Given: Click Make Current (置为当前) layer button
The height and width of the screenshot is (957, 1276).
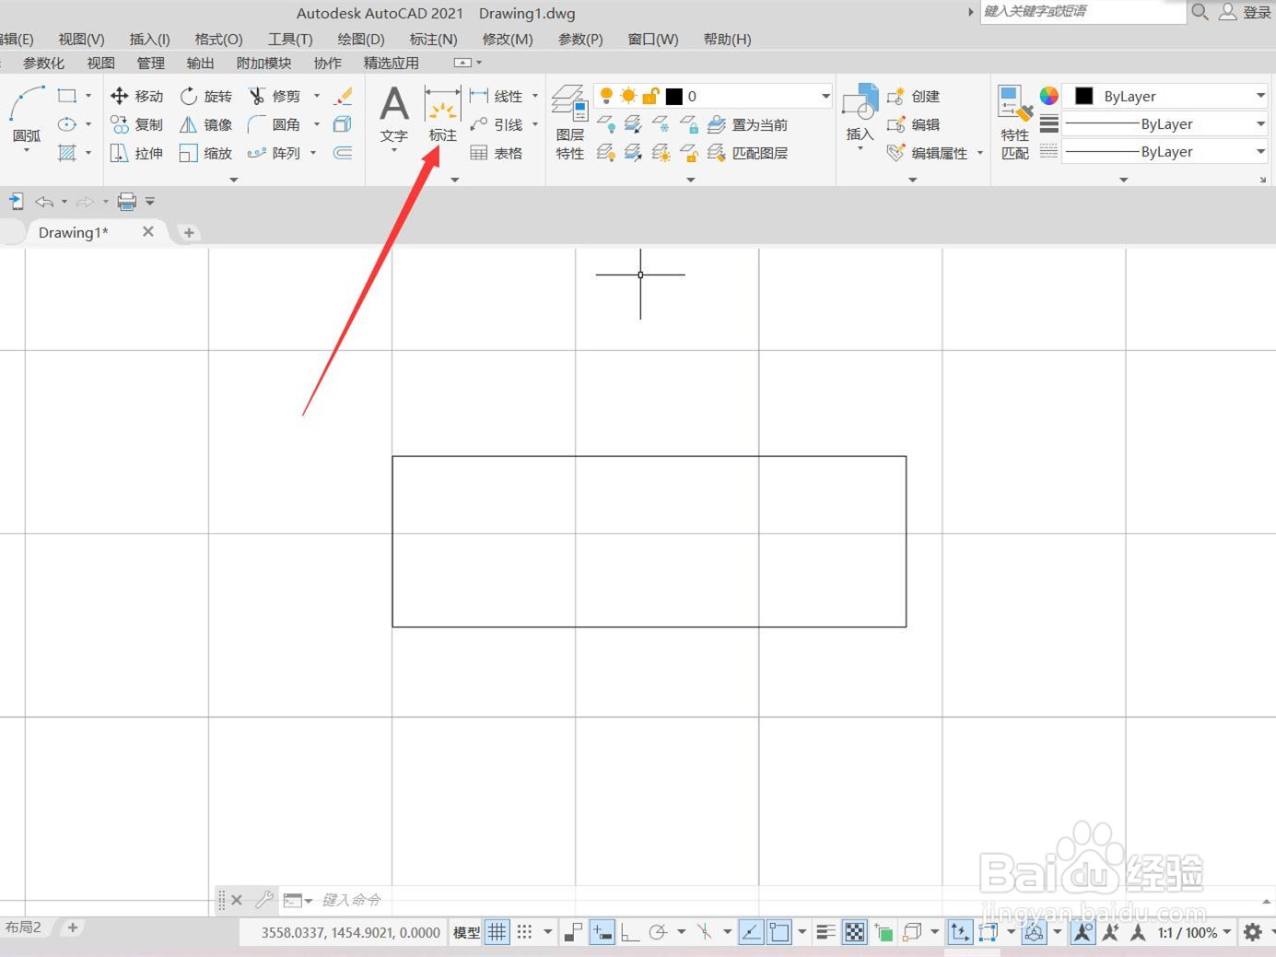Looking at the screenshot, I should point(747,124).
